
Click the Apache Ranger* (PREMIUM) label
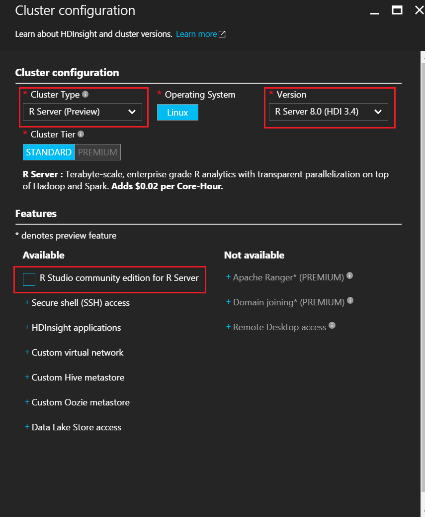coord(288,277)
